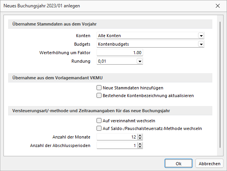Open the Konten dropdown arrow
This screenshot has height=171, width=227.
click(201, 36)
